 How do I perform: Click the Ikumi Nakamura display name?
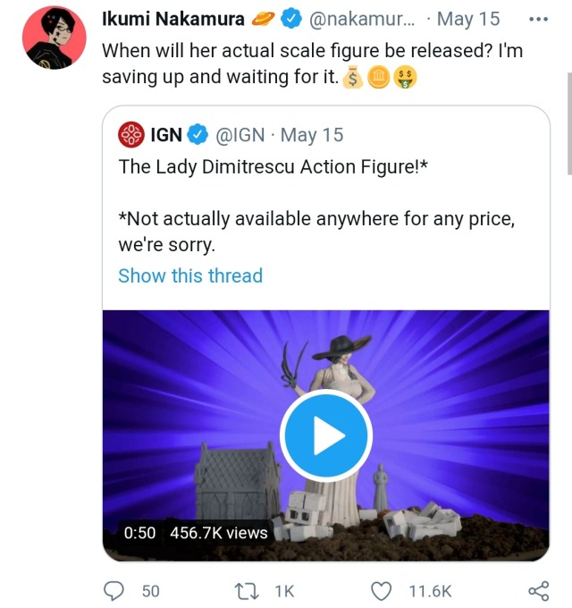click(x=173, y=19)
